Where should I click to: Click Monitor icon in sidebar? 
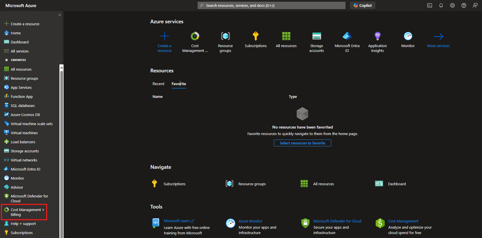[x=7, y=178]
